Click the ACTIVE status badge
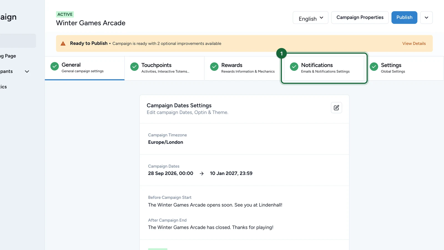This screenshot has width=444, height=250. 65,14
